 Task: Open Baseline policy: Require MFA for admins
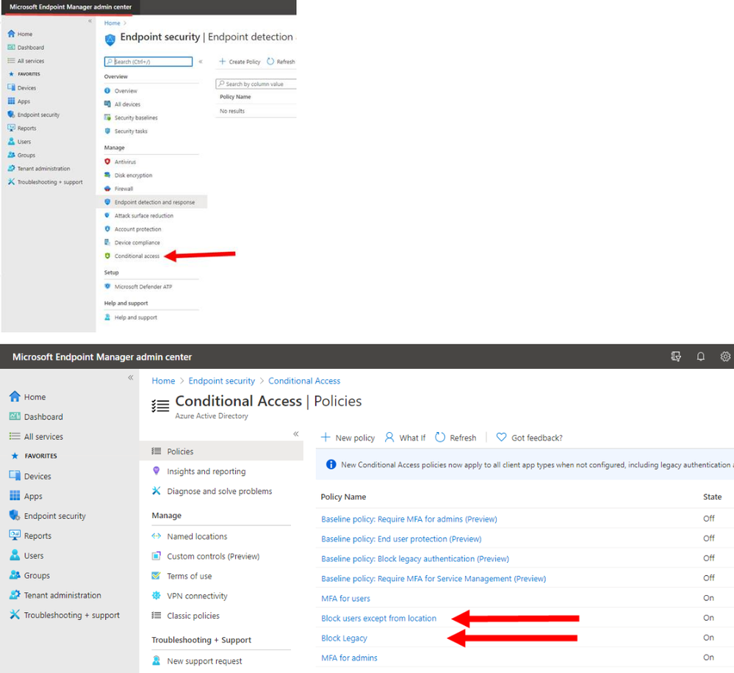point(409,519)
